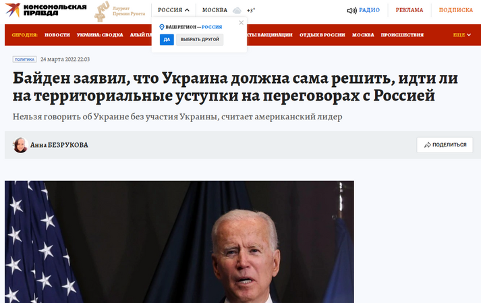
Task: Click the share arrow Поделиться button
Action: click(x=445, y=145)
